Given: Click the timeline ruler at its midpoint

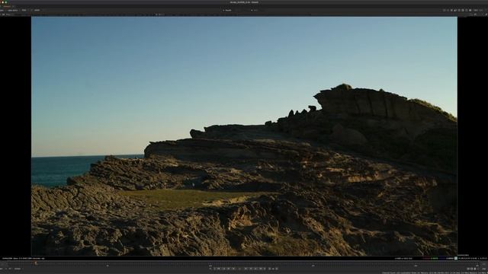Looking at the screenshot, I should coord(244,264).
